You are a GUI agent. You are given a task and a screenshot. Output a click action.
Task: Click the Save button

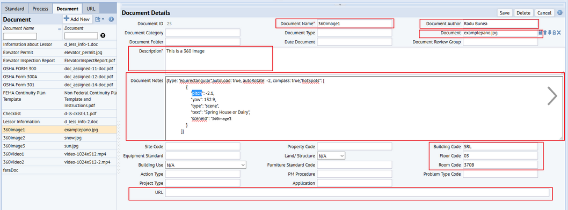click(x=504, y=13)
